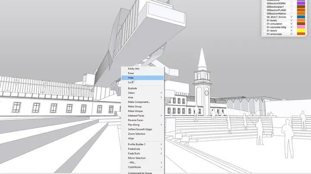This screenshot has width=311, height=174.
Task: Expand the Area submenu arrow
Action: (161, 98)
